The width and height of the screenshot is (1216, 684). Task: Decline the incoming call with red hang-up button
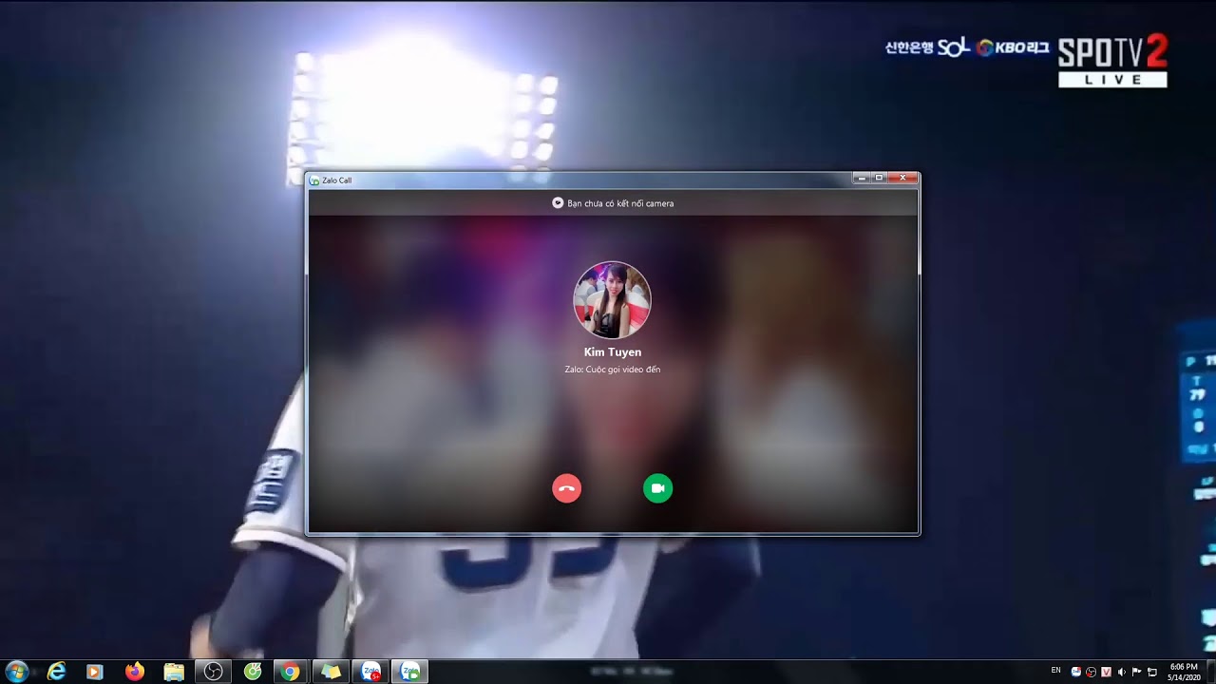[x=566, y=488]
